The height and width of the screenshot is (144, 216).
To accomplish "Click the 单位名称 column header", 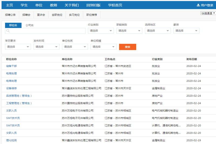I will pos(67,59).
